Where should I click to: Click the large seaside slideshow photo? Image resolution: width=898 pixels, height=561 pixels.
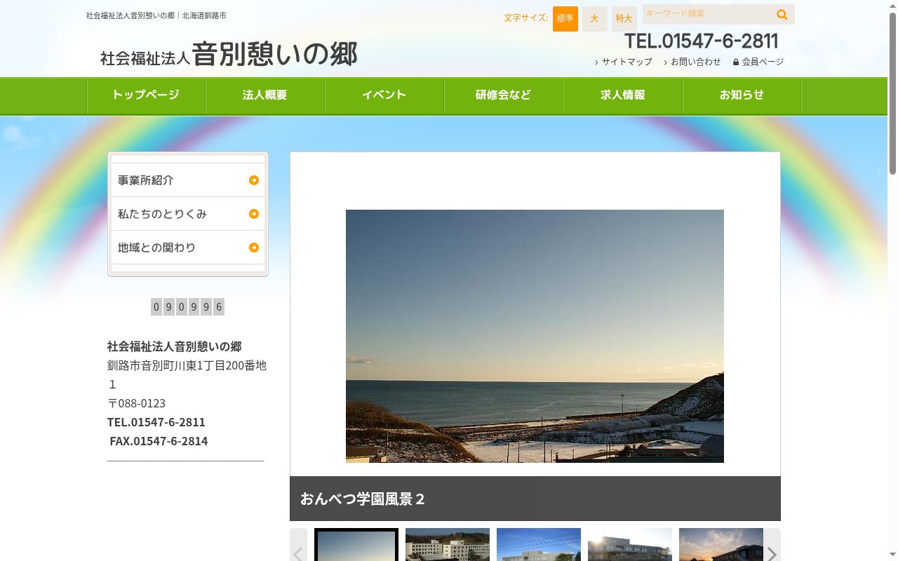535,336
